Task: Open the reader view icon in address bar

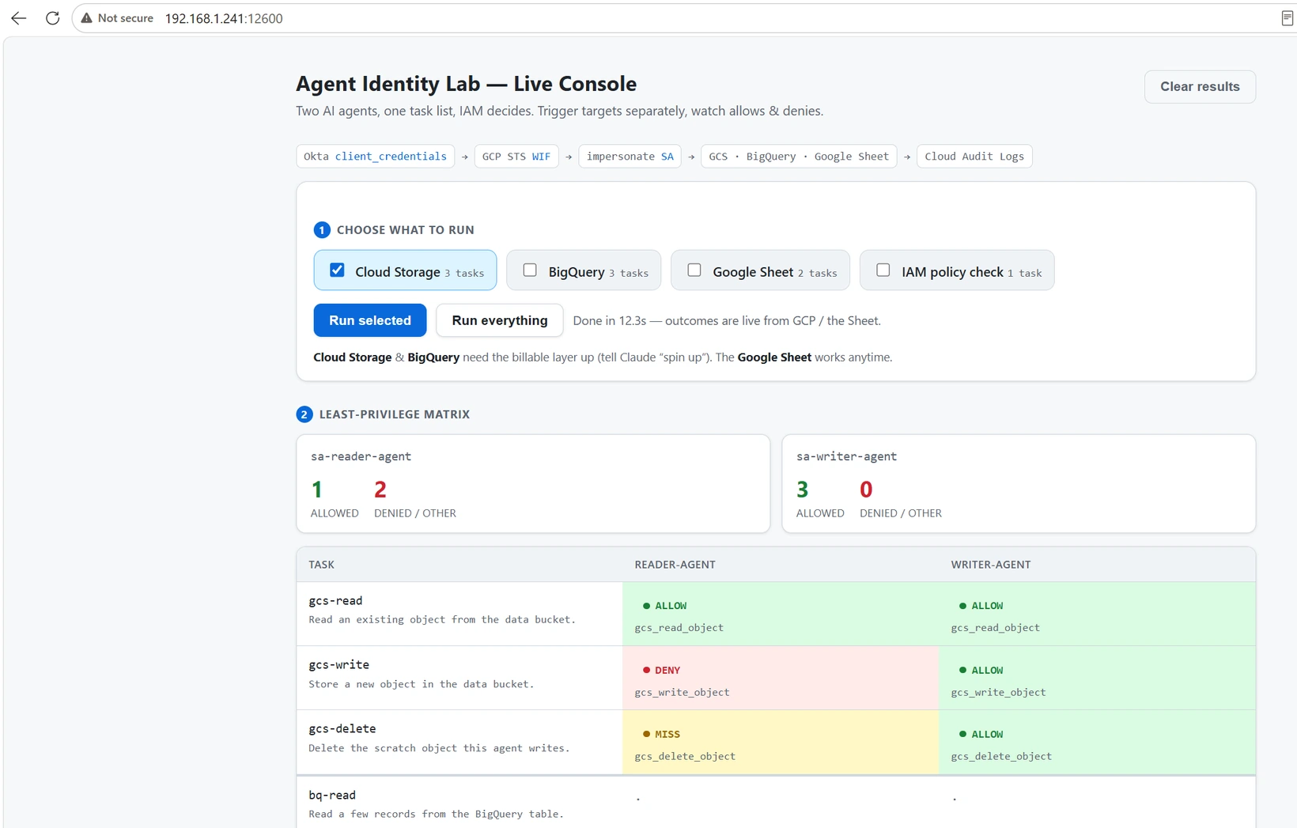Action: coord(1287,18)
